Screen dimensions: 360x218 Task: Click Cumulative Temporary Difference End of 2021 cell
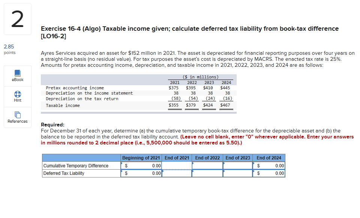(177, 165)
